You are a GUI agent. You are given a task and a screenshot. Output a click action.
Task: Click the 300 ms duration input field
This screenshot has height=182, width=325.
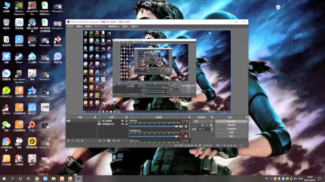point(204,129)
